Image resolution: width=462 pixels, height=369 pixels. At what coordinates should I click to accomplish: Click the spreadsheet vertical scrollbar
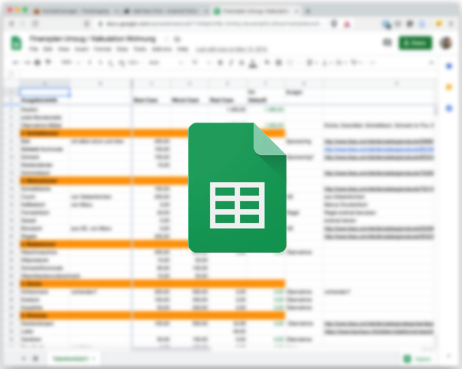click(435, 111)
